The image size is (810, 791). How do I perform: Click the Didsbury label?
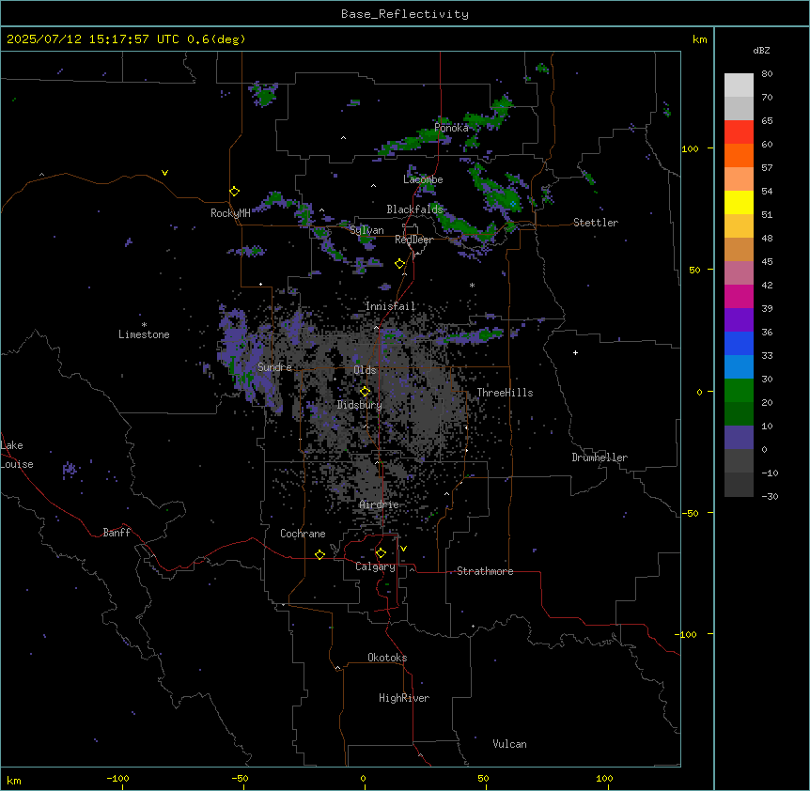(360, 405)
